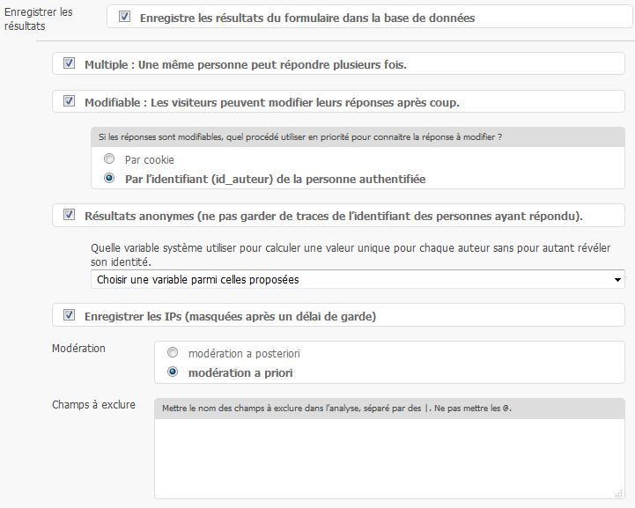Click the 'Une même personne peut répondre plusieurs fois' text
635x508 pixels.
(x=274, y=65)
